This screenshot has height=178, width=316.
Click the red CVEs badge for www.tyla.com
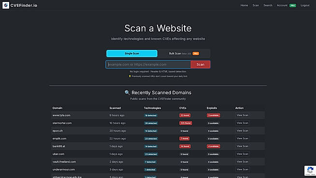coord(185,116)
